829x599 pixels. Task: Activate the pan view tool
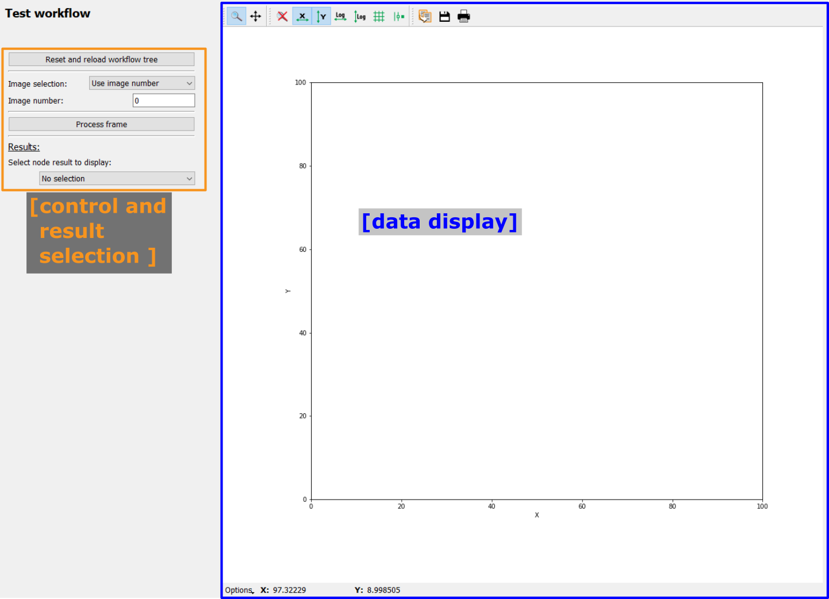point(256,17)
